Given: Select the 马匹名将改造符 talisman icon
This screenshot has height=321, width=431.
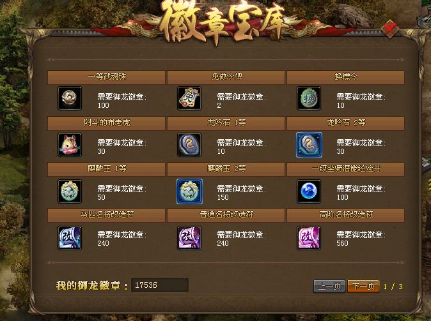Looking at the screenshot, I should click(x=70, y=237).
